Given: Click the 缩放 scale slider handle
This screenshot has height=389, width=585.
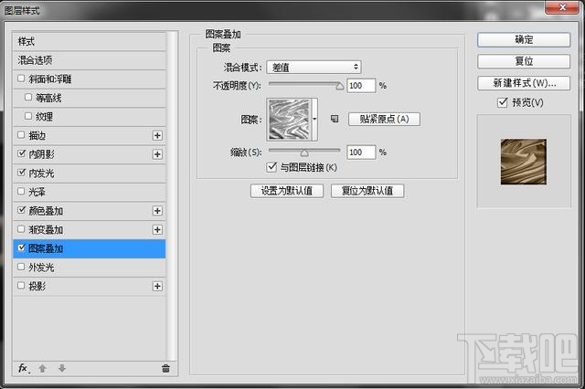Looking at the screenshot, I should click(x=304, y=152).
